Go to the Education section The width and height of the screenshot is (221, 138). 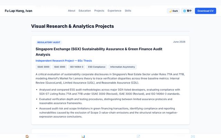pos(85,11)
